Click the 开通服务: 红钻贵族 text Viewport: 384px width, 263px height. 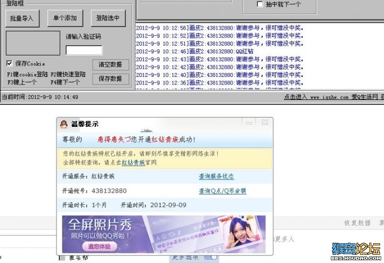click(x=88, y=176)
